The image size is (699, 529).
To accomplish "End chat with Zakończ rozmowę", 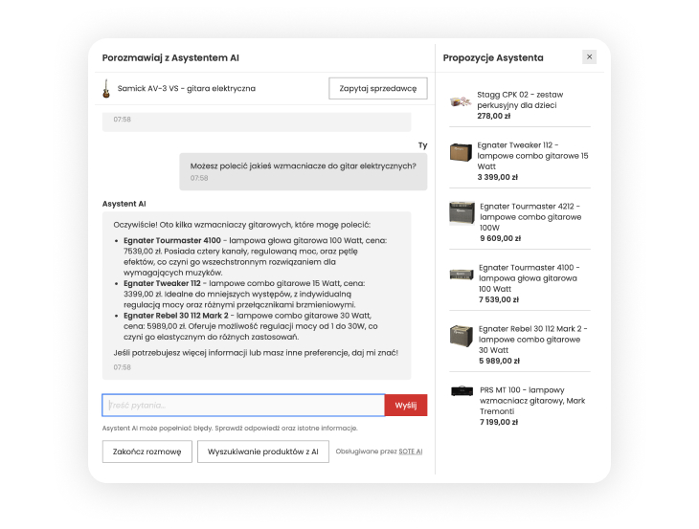I will tap(147, 452).
